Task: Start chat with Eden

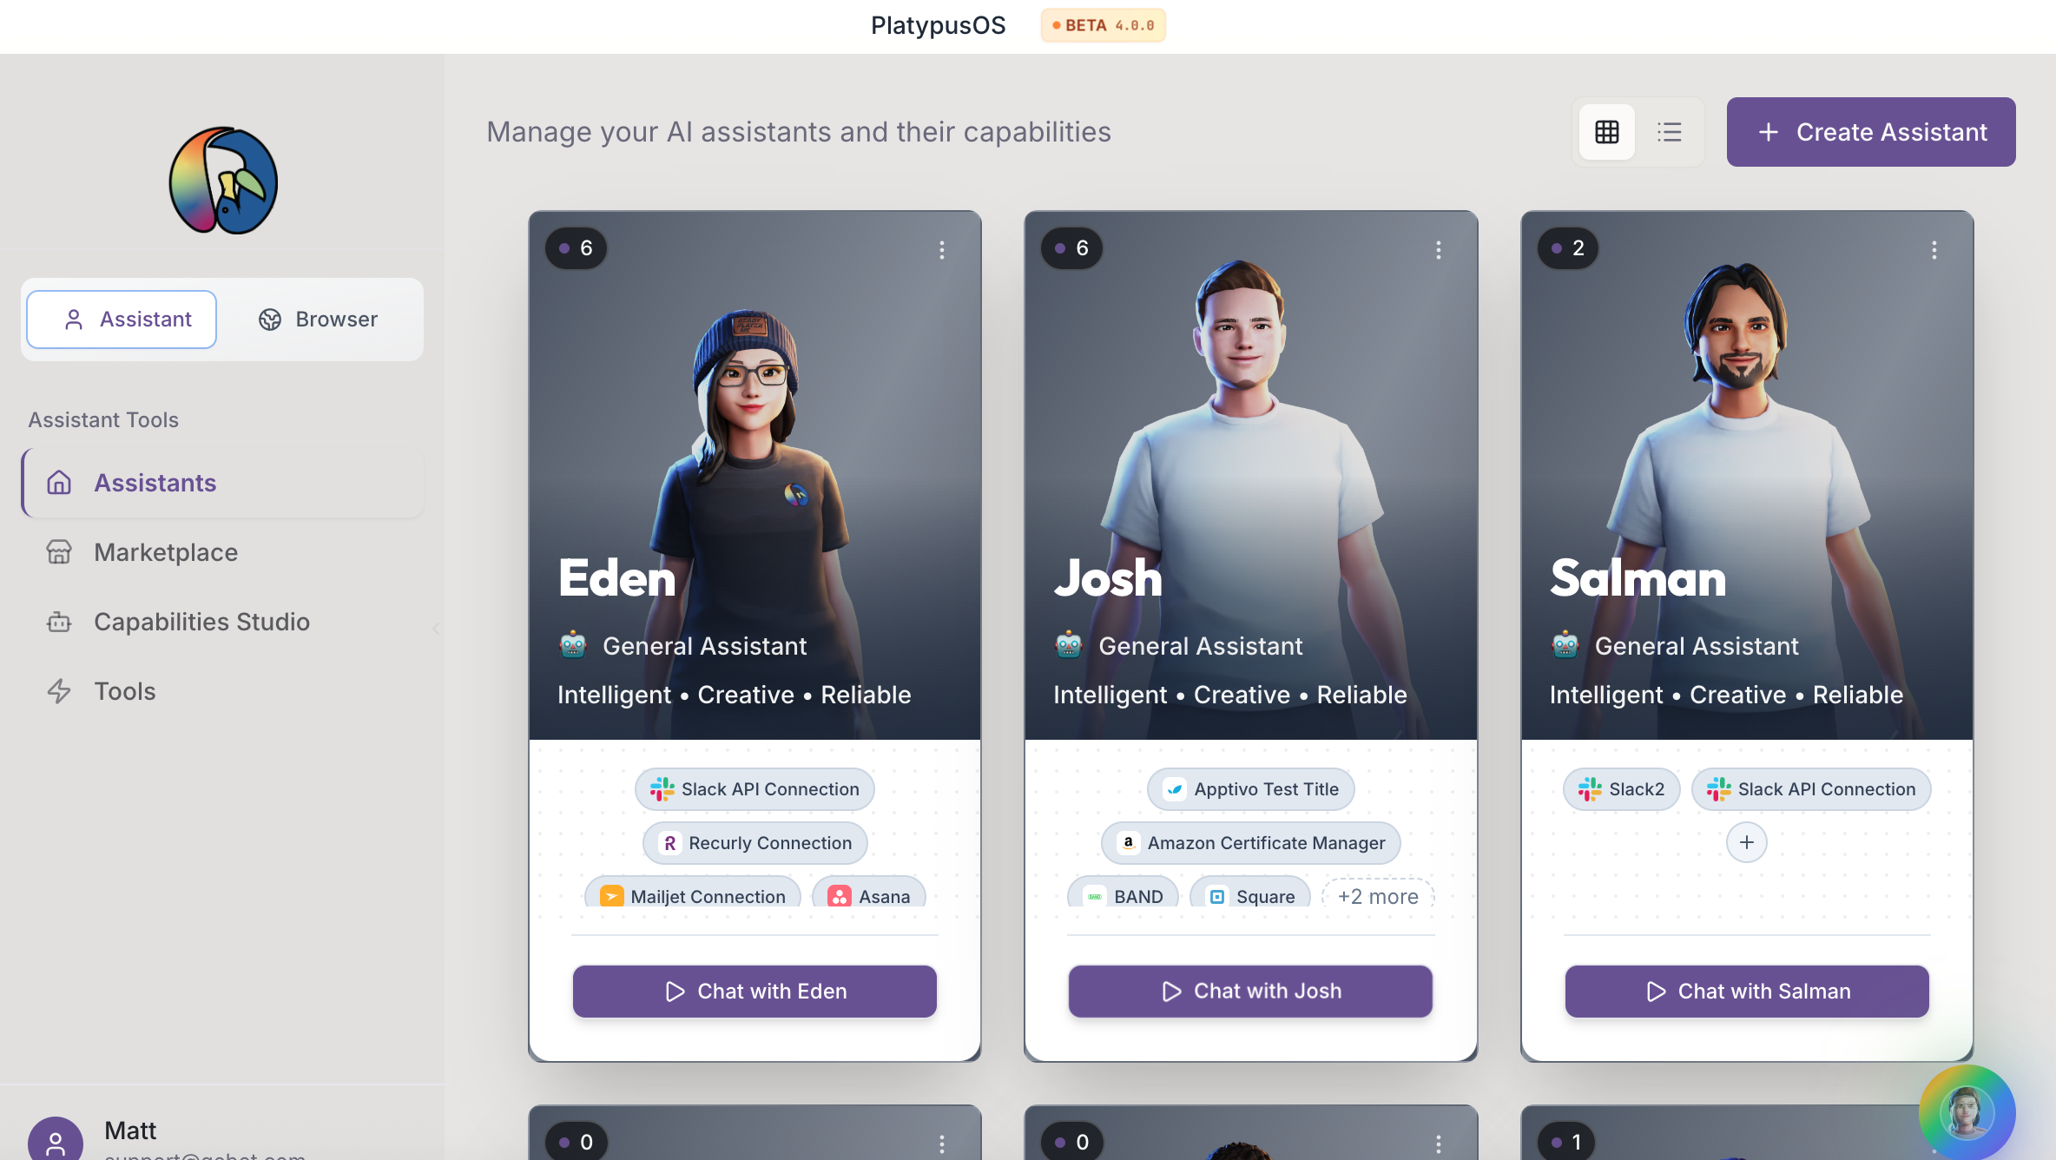Action: tap(755, 991)
